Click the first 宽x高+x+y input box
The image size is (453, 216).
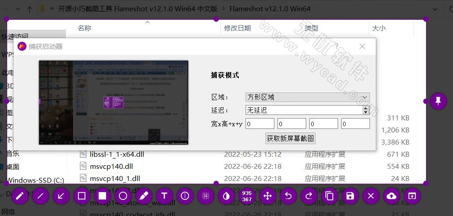click(259, 123)
